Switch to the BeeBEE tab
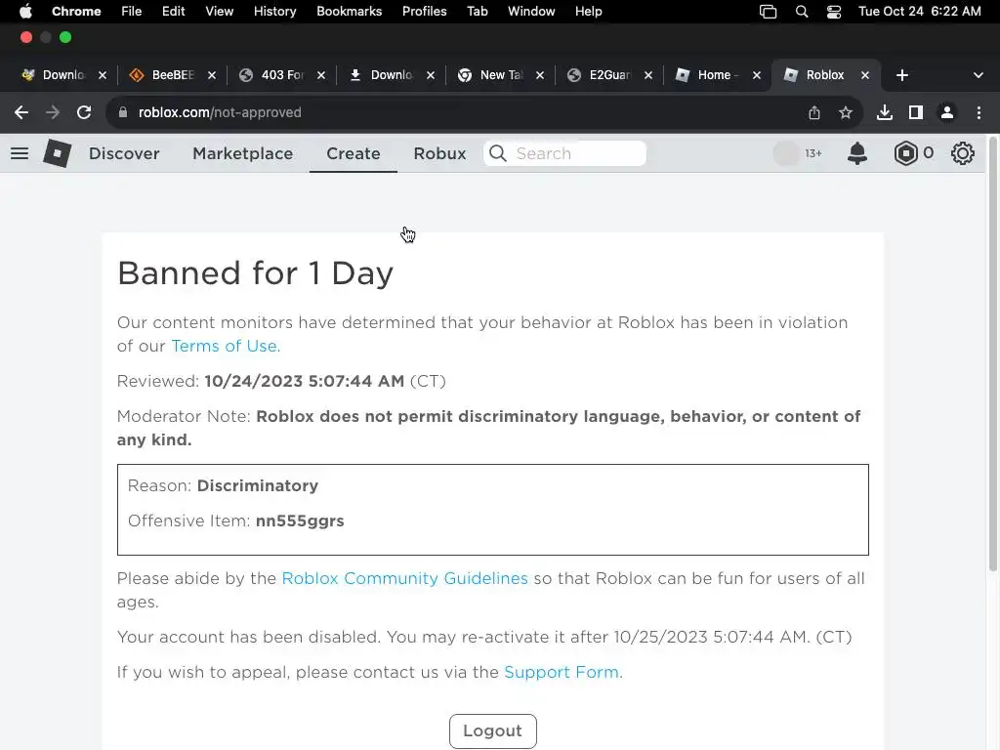The width and height of the screenshot is (1000, 750). click(172, 75)
